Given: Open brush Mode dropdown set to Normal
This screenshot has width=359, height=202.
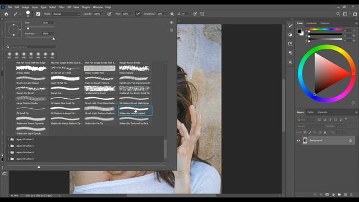Looking at the screenshot, I should tap(66, 14).
